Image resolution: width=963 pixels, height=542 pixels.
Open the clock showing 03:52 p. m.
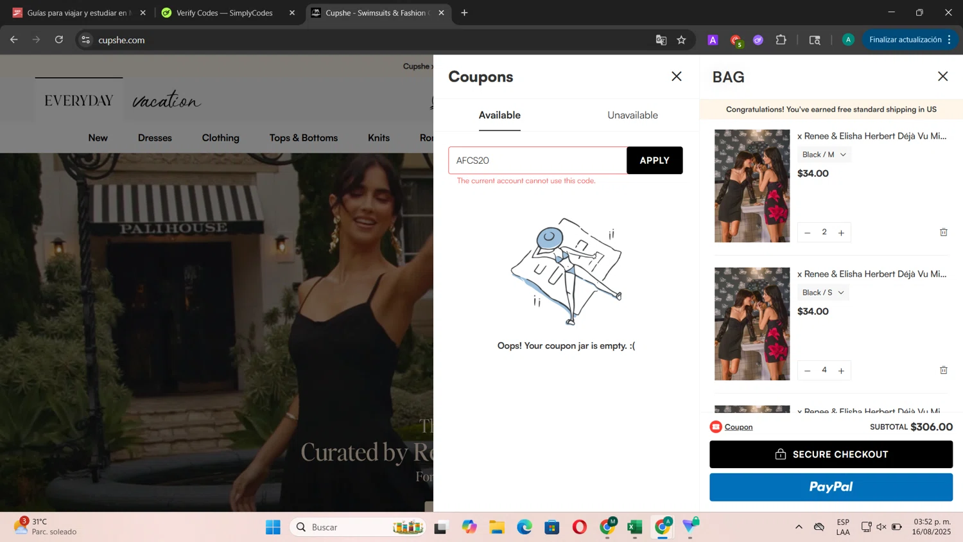932,527
